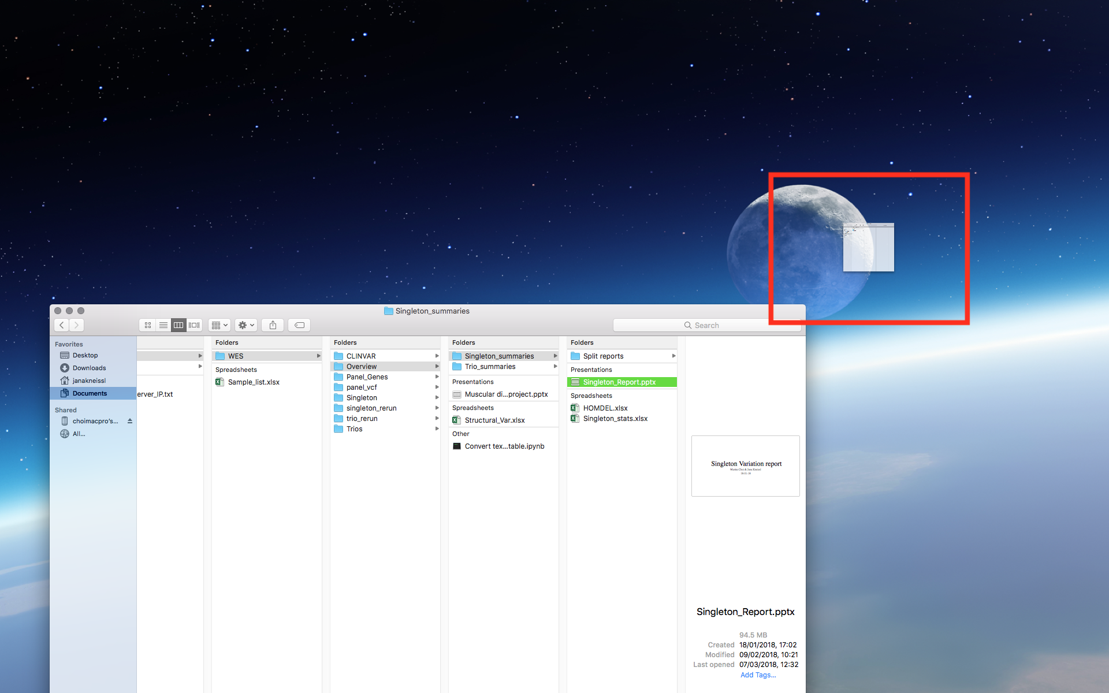Select Singleton_Report.pptx file

pyautogui.click(x=622, y=382)
